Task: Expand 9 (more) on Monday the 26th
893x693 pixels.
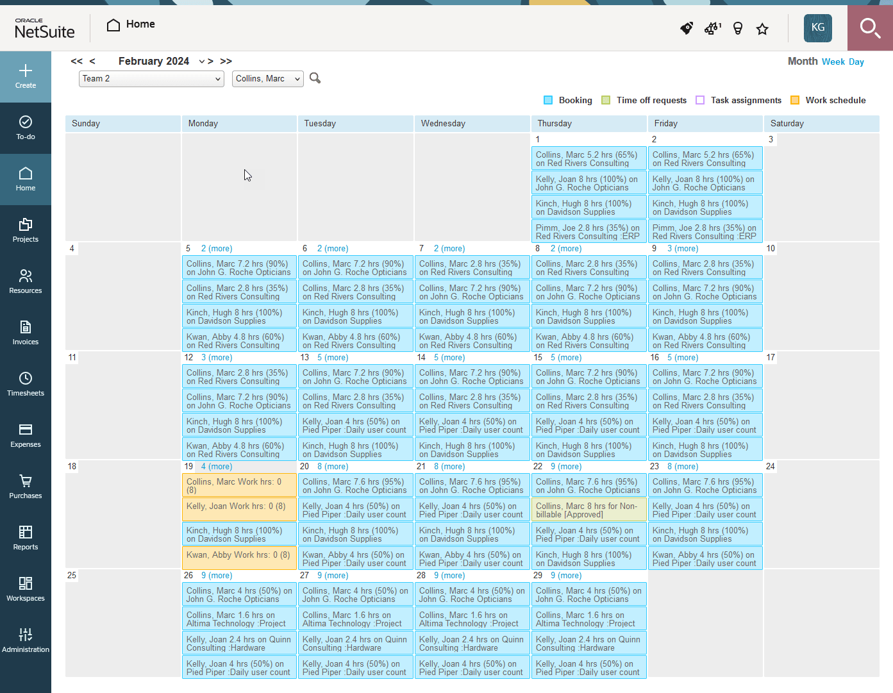Action: coord(217,576)
